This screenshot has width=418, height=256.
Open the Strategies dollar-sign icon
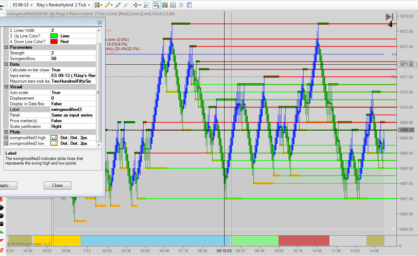(181, 5)
